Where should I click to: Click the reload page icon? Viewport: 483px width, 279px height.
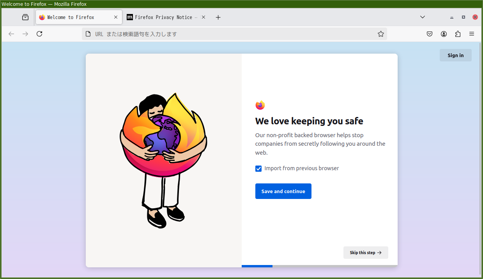pyautogui.click(x=39, y=34)
